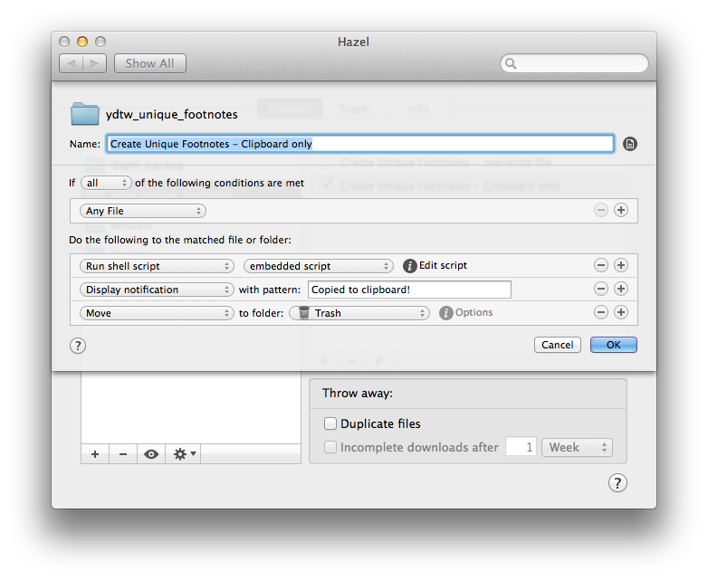Open help from the rule sheet

coord(78,346)
